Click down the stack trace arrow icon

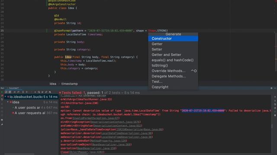(x=275, y=100)
